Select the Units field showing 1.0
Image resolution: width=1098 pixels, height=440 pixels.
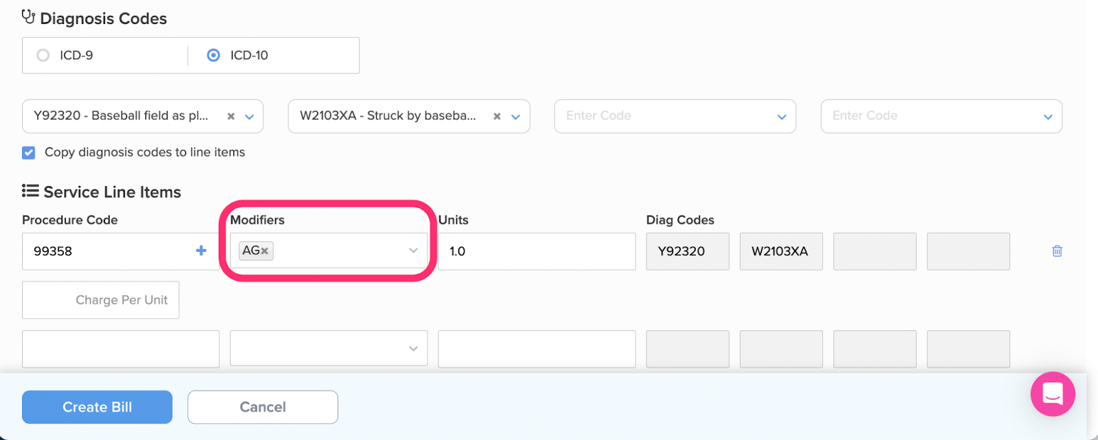pos(536,251)
